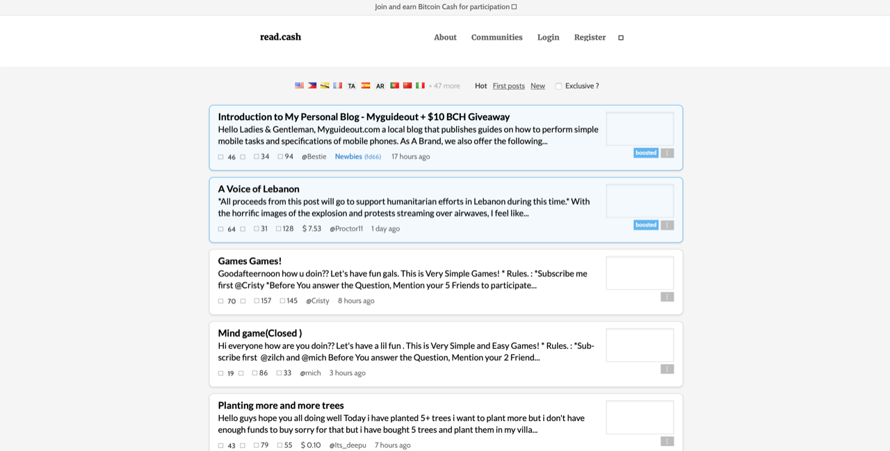Click the vote icon before count 43
The height and width of the screenshot is (451, 890).
tap(221, 446)
